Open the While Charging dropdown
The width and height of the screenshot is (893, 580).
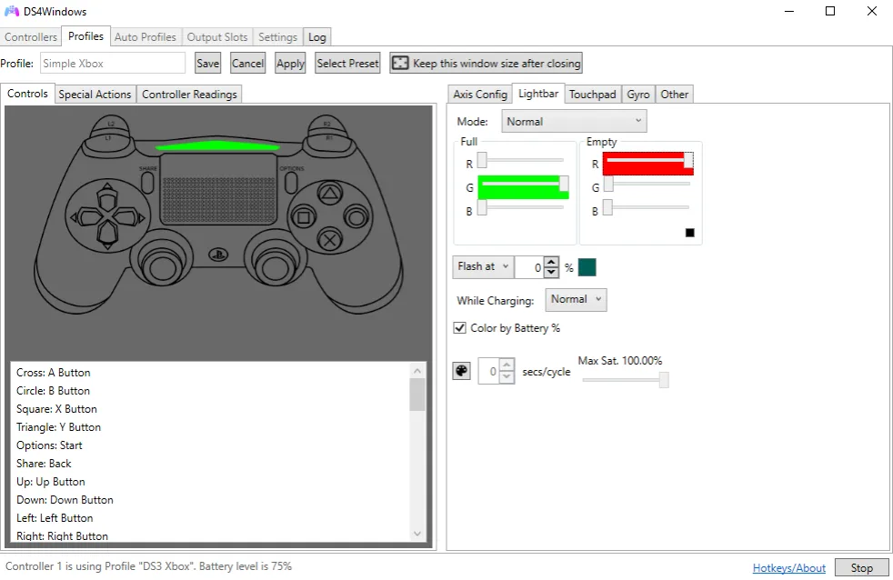click(x=576, y=299)
